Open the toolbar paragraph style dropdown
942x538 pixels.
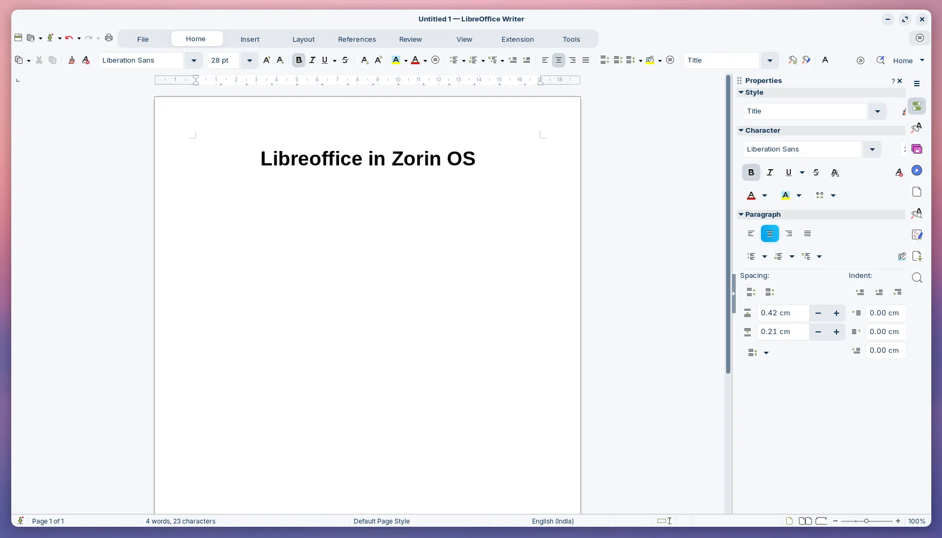click(x=769, y=60)
